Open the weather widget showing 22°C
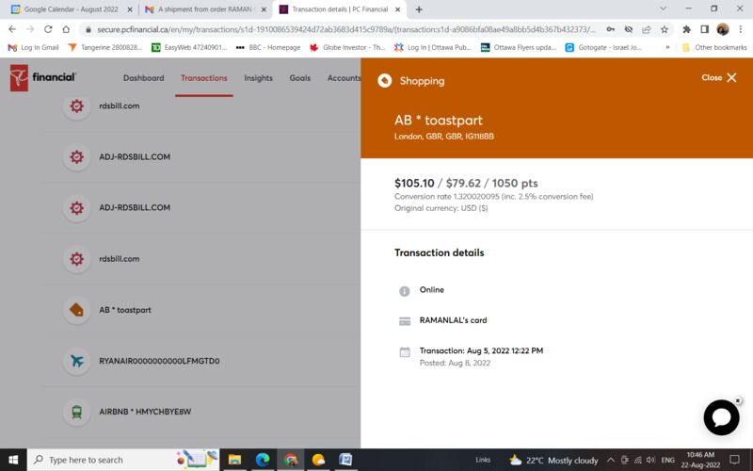Viewport: 753px width, 471px height. pos(553,460)
